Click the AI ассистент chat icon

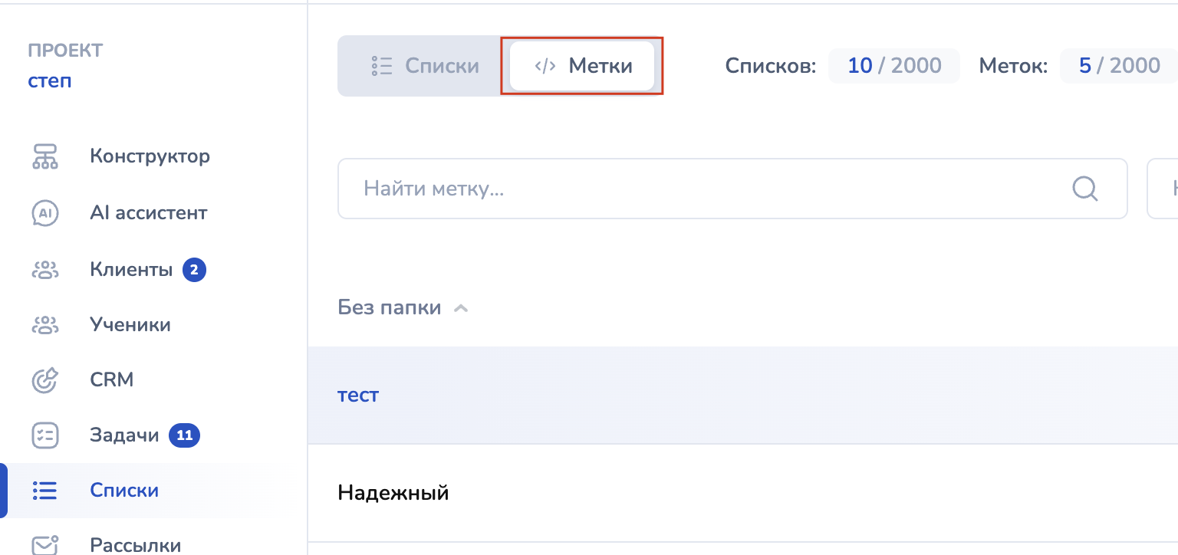45,213
